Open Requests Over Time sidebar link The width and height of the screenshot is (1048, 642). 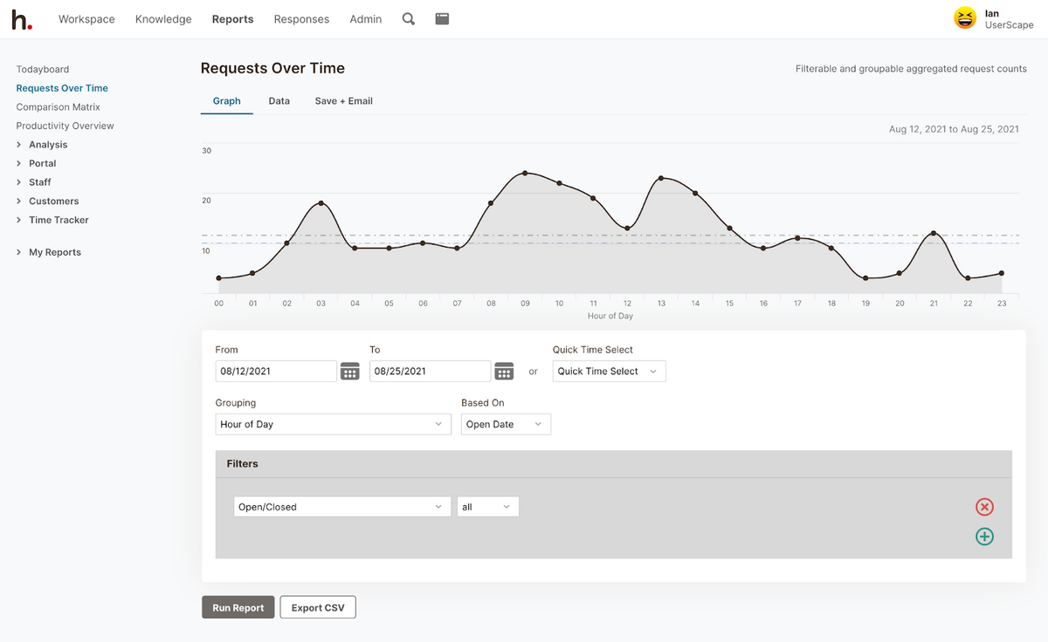click(x=62, y=88)
